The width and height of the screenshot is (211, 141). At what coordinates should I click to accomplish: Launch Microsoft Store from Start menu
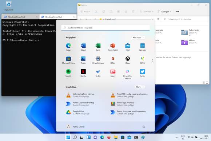click(68, 60)
